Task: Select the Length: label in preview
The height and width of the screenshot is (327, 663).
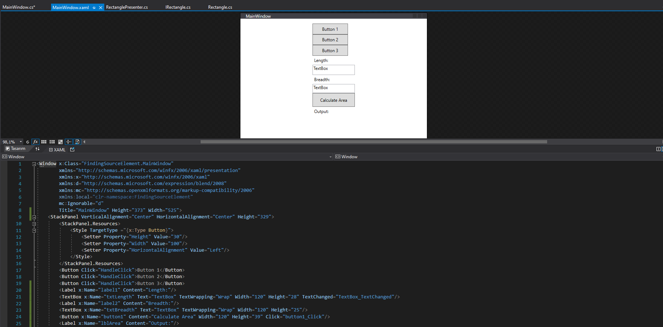Action: tap(321, 60)
